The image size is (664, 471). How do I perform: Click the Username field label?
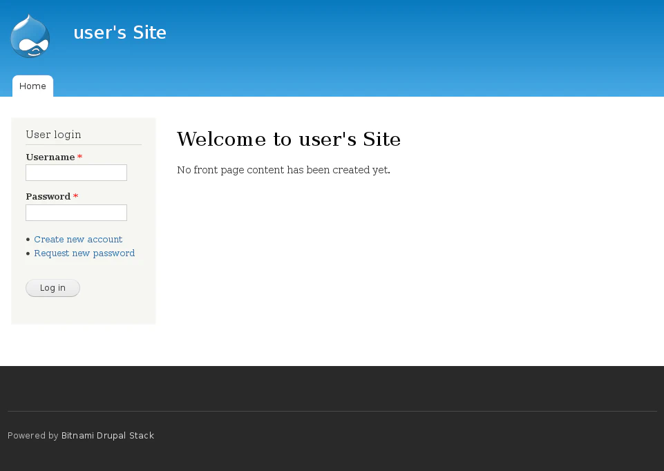[x=50, y=157]
